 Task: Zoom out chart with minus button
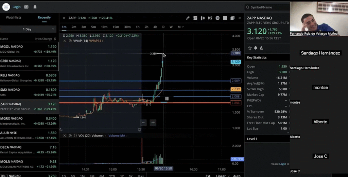pos(143,123)
